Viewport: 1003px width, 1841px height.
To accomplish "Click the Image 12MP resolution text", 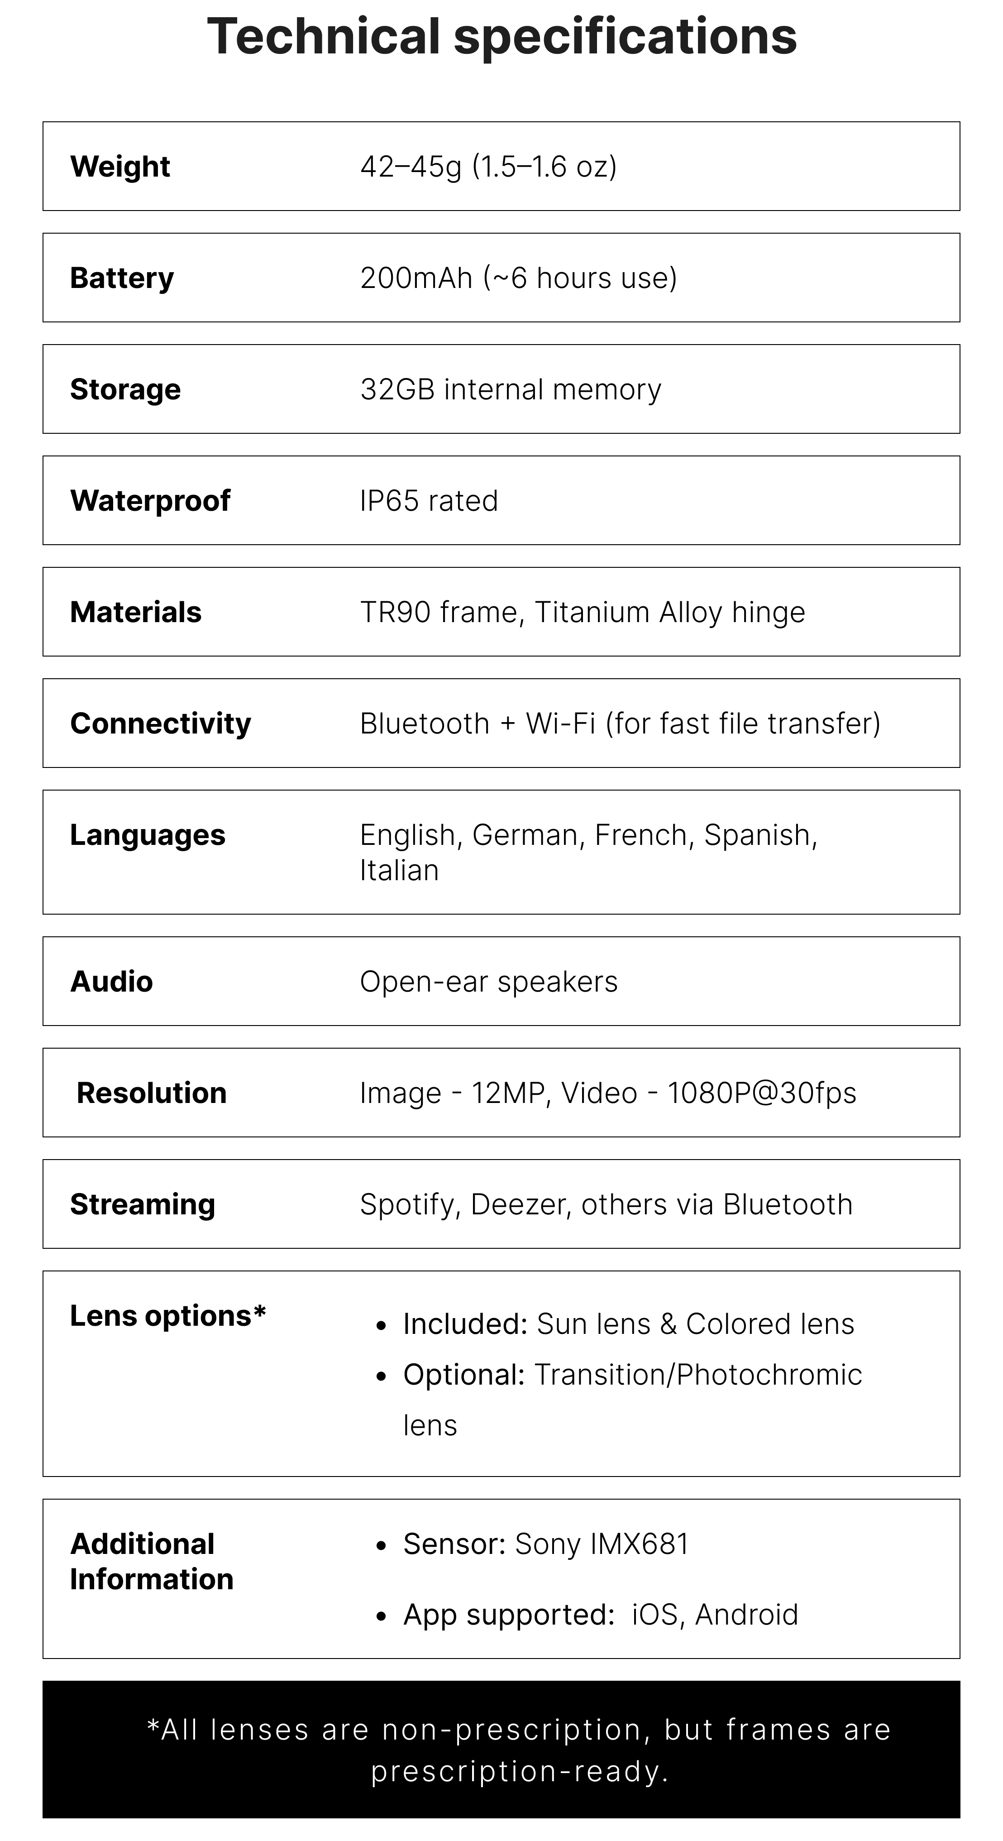I will tap(608, 1093).
